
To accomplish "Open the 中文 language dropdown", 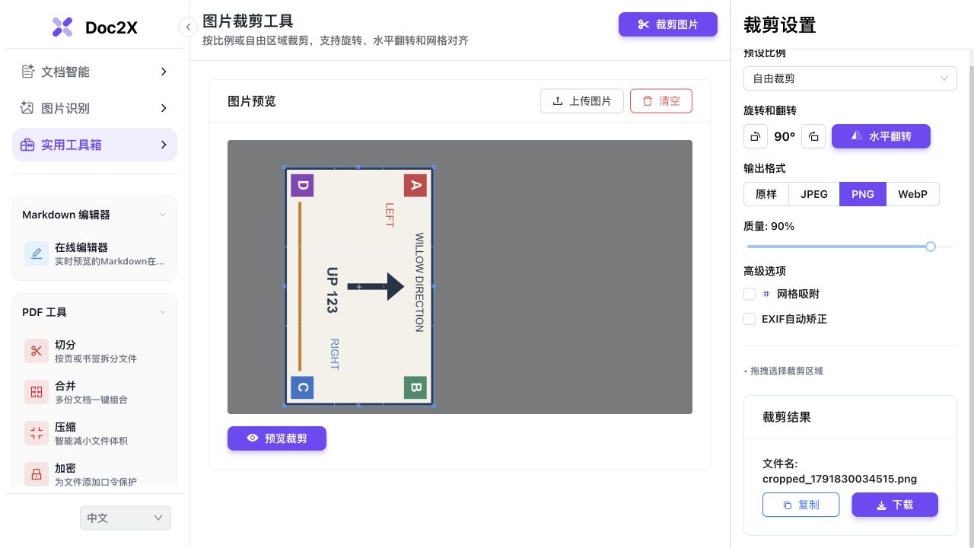I will [126, 518].
